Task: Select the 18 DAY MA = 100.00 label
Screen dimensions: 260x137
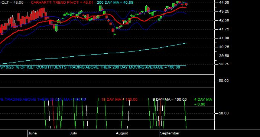Action: (119, 100)
